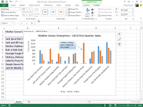Open the File menu tab

point(4,5)
